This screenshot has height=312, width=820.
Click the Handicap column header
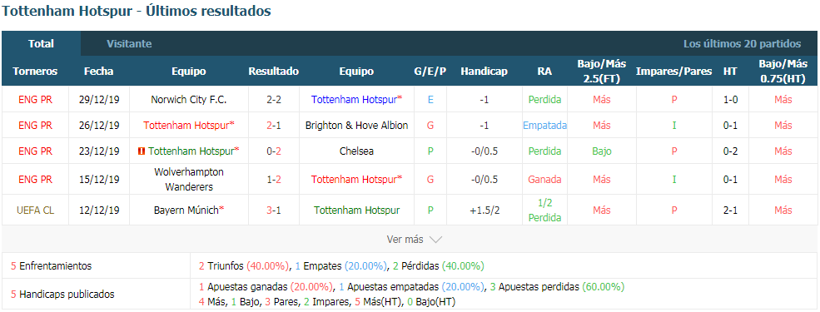click(484, 72)
